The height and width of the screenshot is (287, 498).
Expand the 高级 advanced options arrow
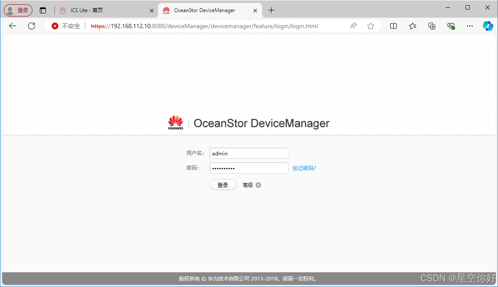[258, 185]
